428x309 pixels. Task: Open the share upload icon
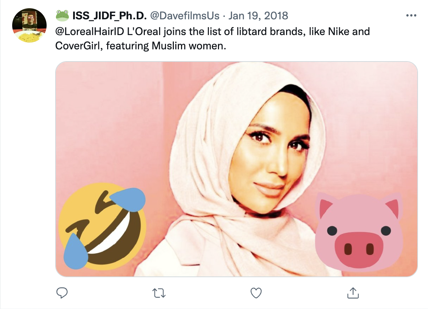tap(353, 293)
